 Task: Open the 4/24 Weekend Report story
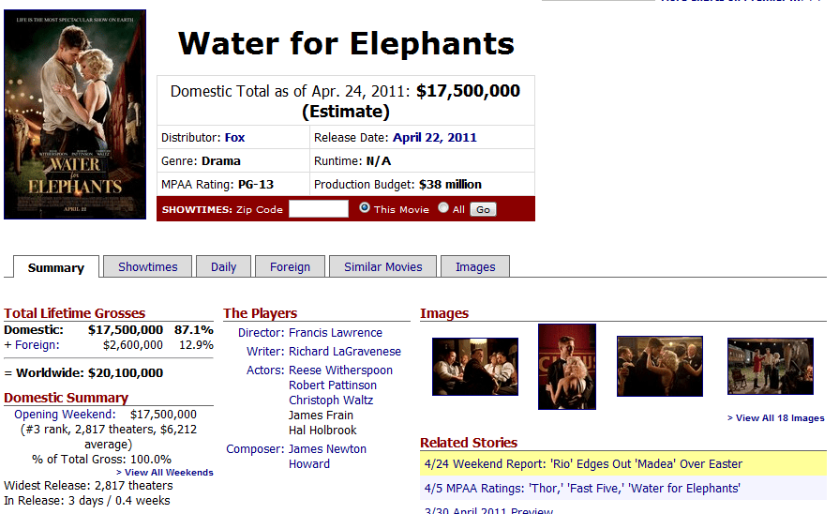point(583,463)
